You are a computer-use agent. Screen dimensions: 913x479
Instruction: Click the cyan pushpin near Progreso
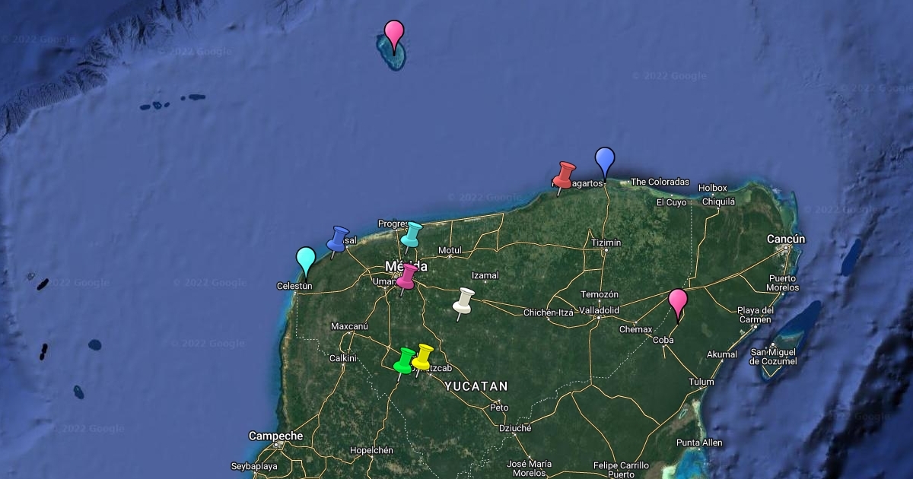[412, 234]
